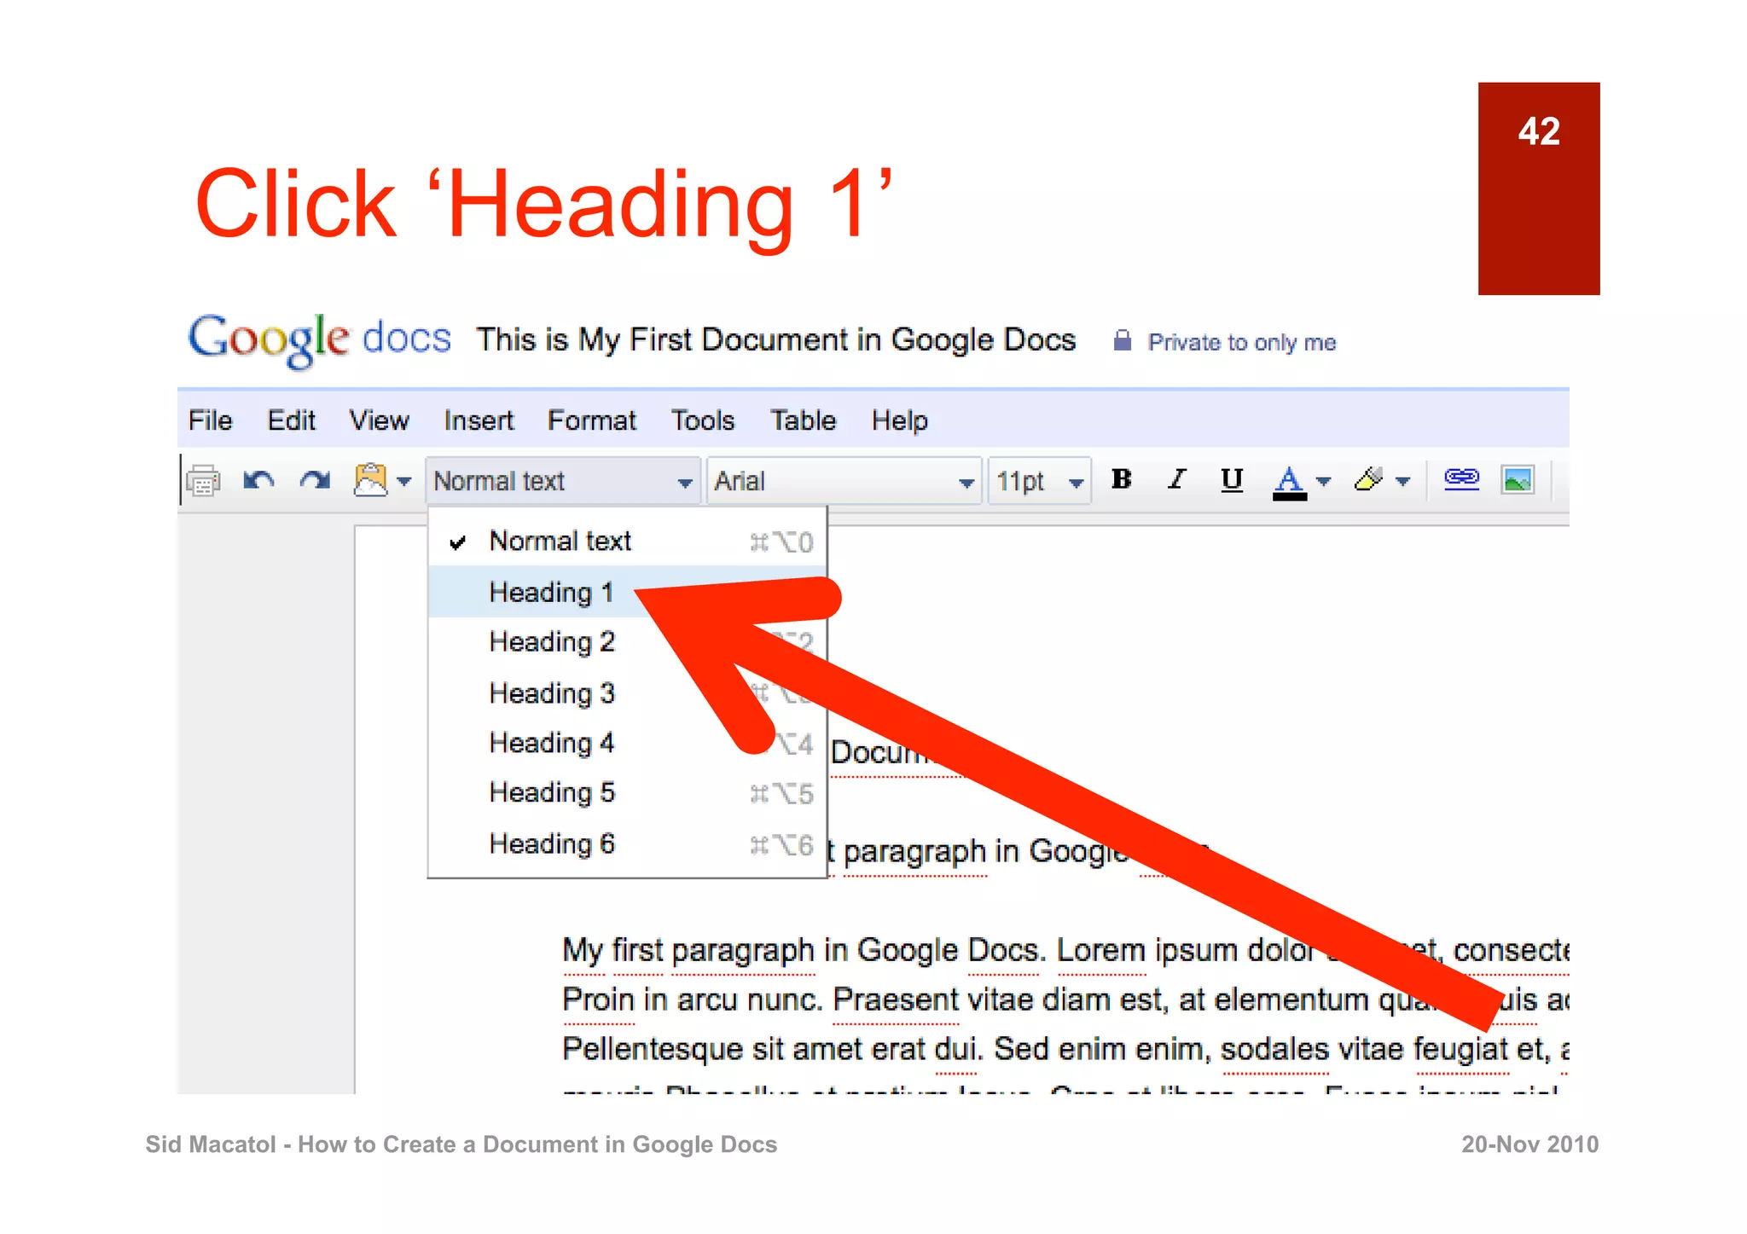The height and width of the screenshot is (1234, 1747).
Task: Choose Heading 4 from the style list
Action: (627, 743)
